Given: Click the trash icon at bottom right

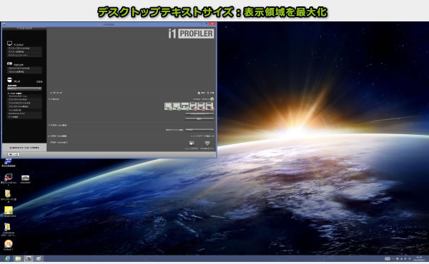Looking at the screenshot, I should coord(207,143).
